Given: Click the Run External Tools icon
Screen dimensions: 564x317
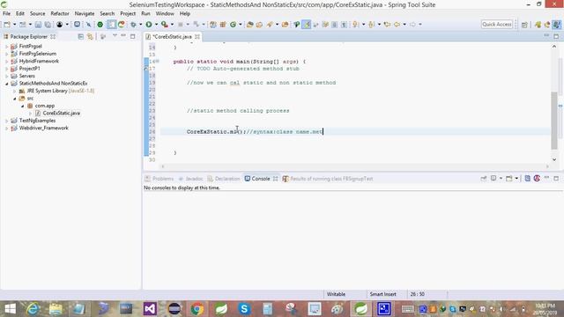Looking at the screenshot, I should [165, 25].
